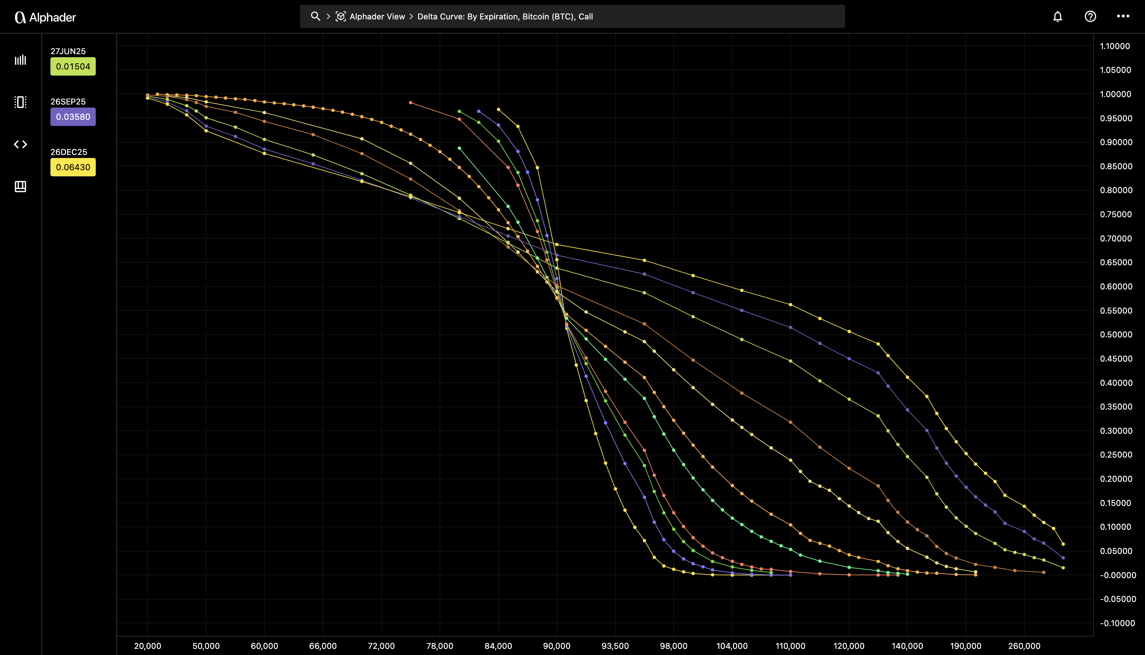Click the 120,000 strike axis label
Viewport: 1145px width, 655px height.
pyautogui.click(x=849, y=646)
